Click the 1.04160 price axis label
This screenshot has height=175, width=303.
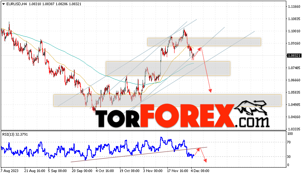(294, 117)
